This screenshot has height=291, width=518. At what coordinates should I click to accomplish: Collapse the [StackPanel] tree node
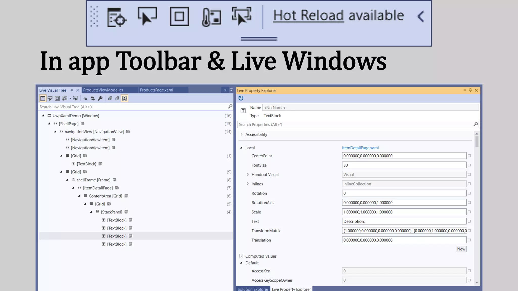pyautogui.click(x=91, y=212)
